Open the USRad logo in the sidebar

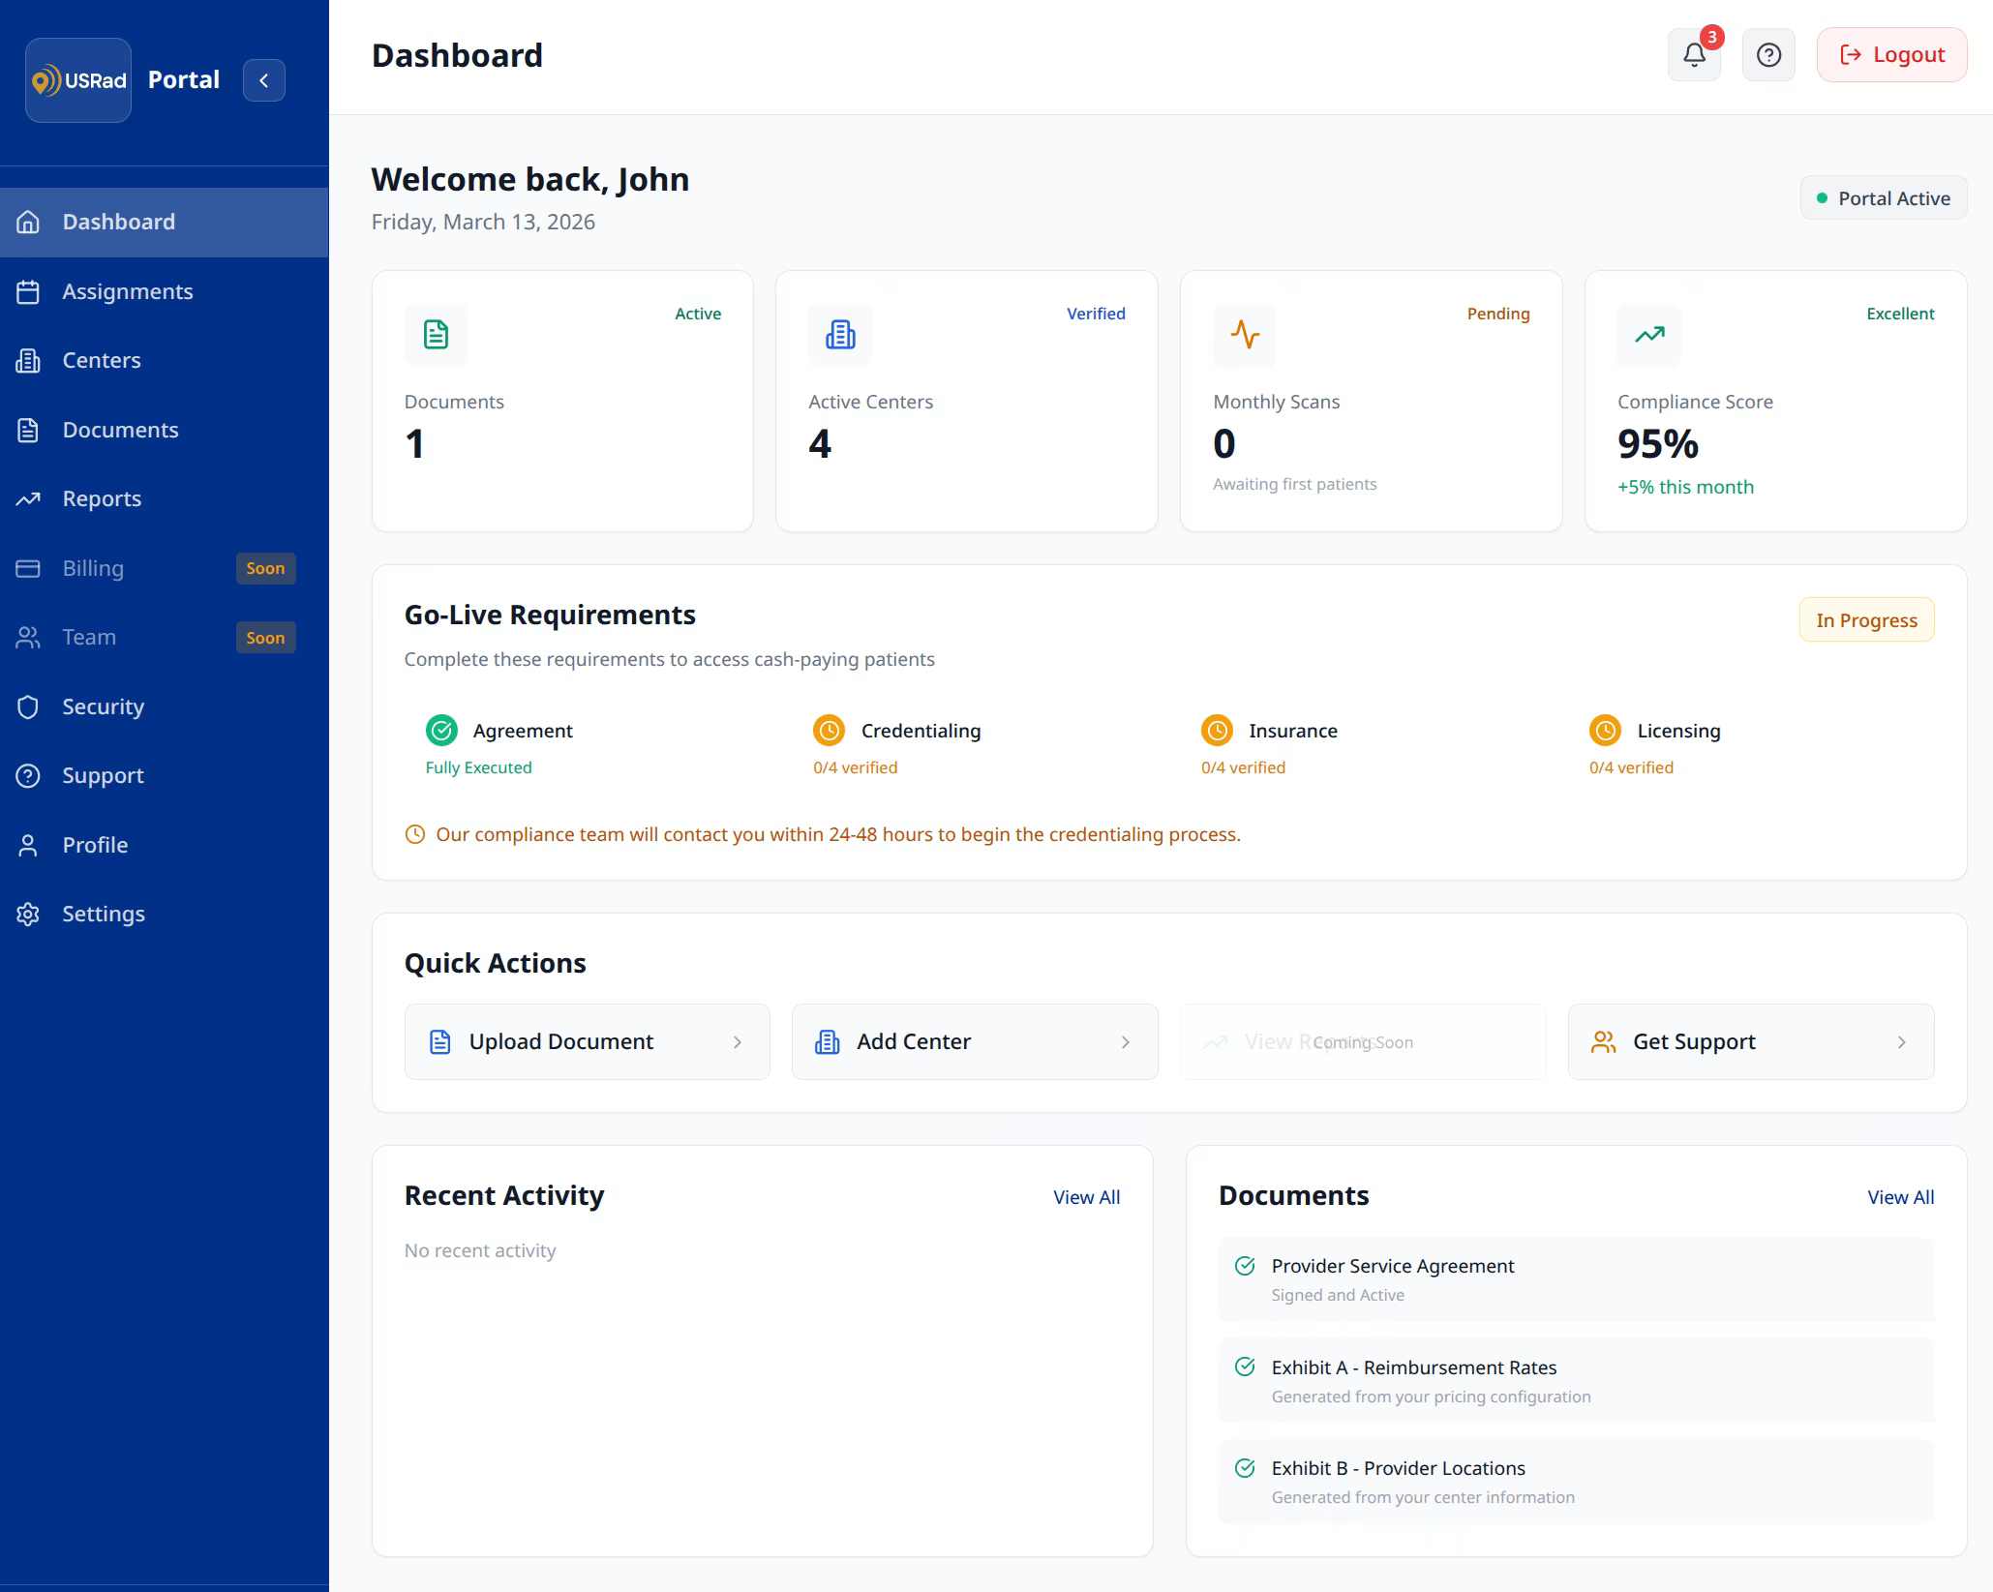tap(77, 79)
